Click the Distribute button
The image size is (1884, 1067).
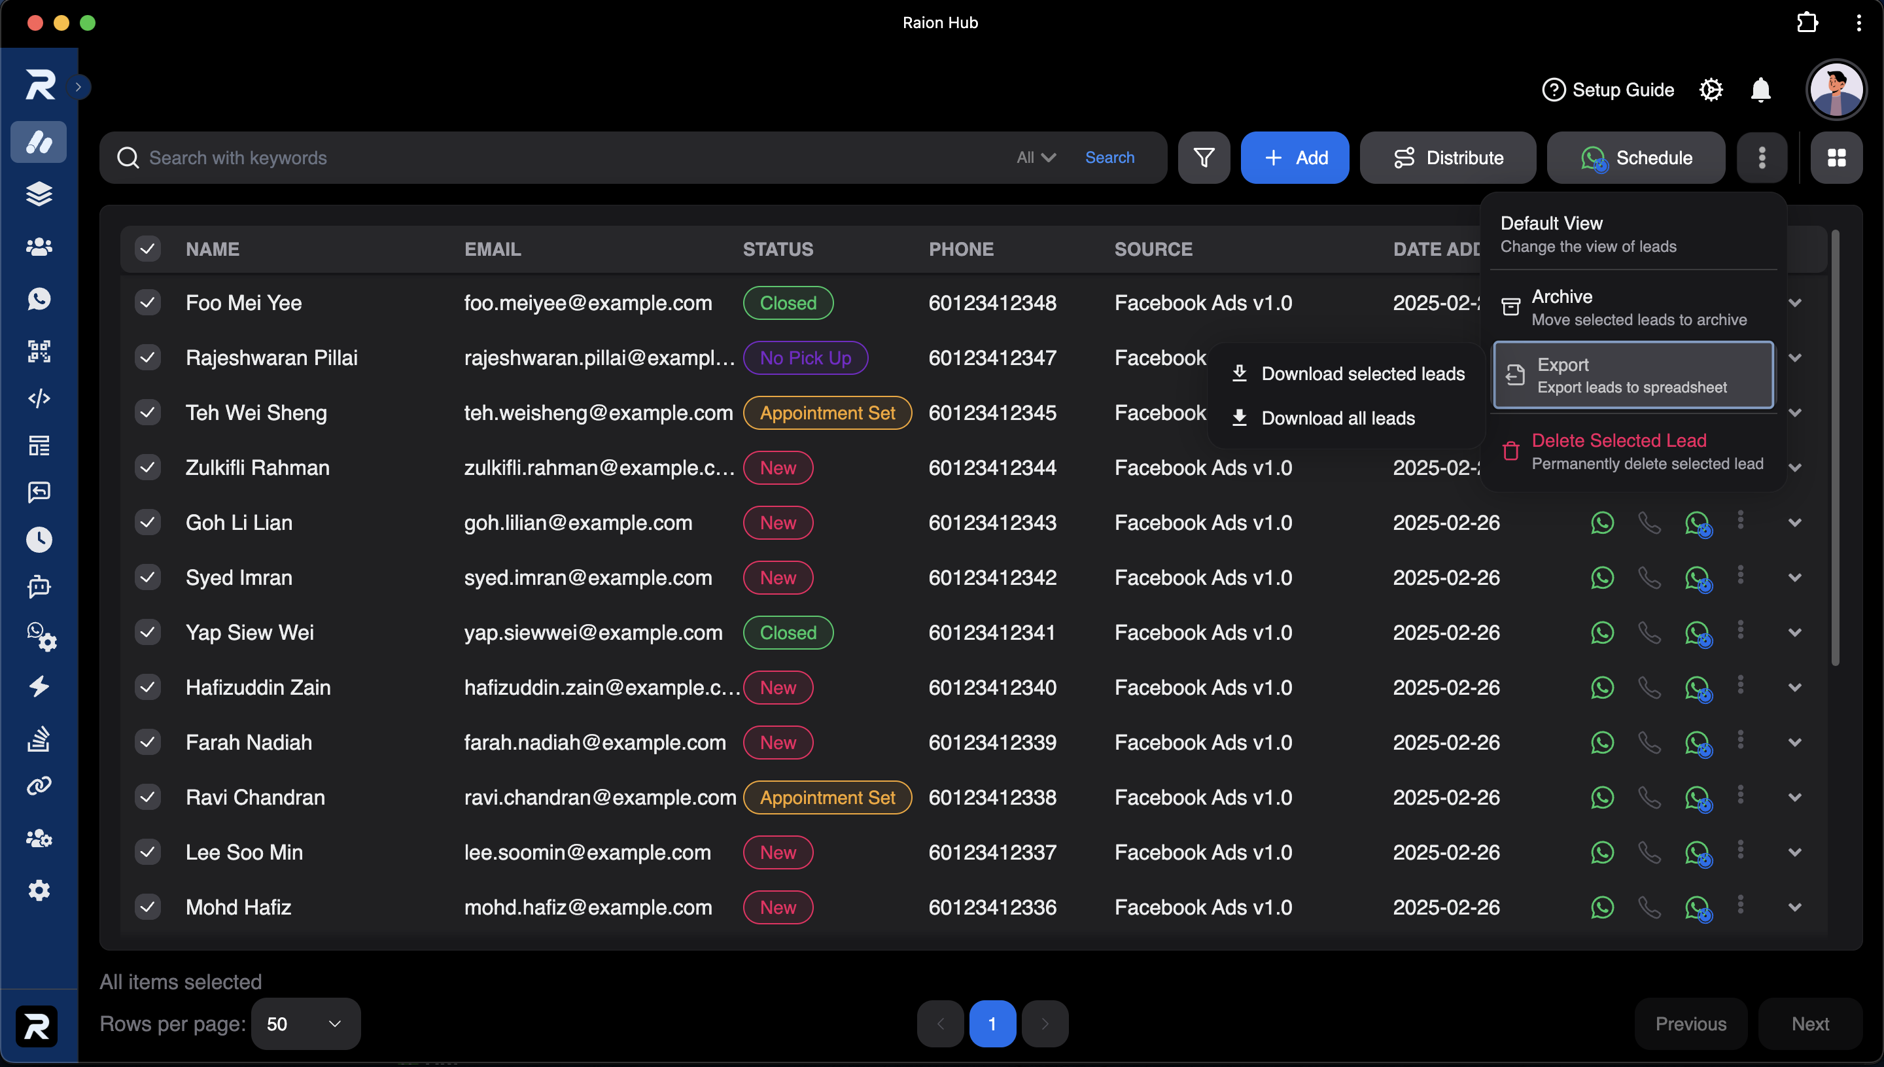[x=1447, y=158]
